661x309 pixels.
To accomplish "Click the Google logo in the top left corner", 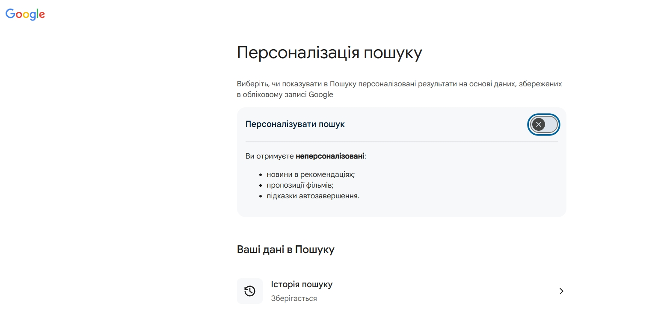I will pos(25,14).
